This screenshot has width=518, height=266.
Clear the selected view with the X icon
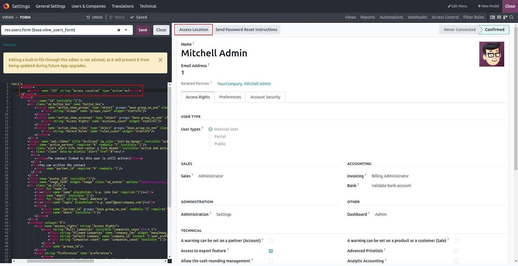118,30
